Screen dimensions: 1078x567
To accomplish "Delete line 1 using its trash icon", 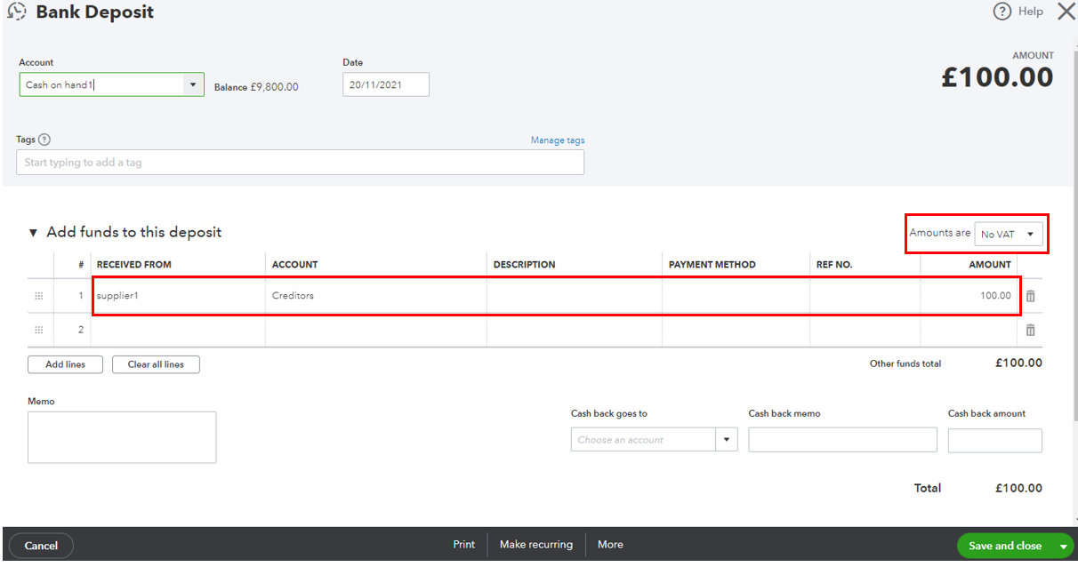I will pos(1030,295).
